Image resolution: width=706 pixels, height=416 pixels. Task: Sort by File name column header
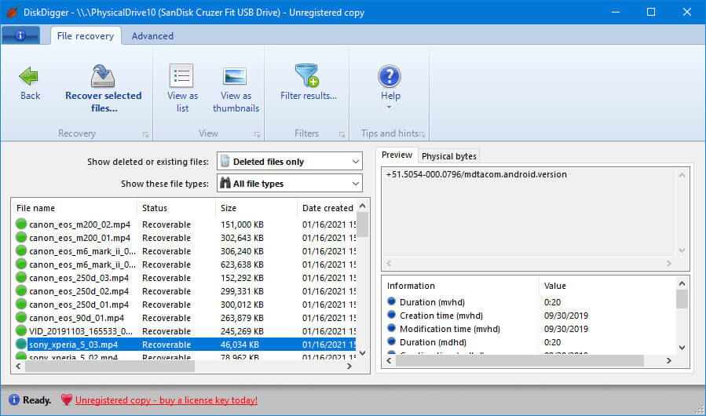tap(75, 208)
